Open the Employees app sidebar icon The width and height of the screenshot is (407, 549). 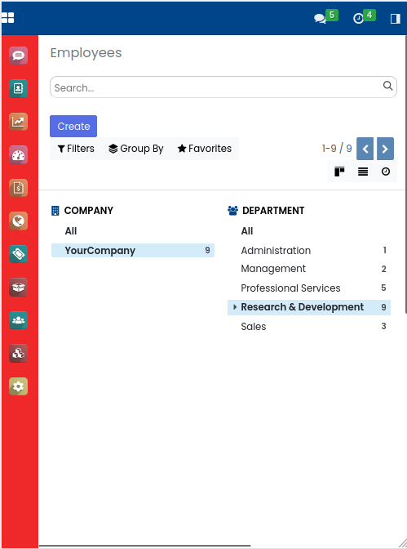(18, 320)
